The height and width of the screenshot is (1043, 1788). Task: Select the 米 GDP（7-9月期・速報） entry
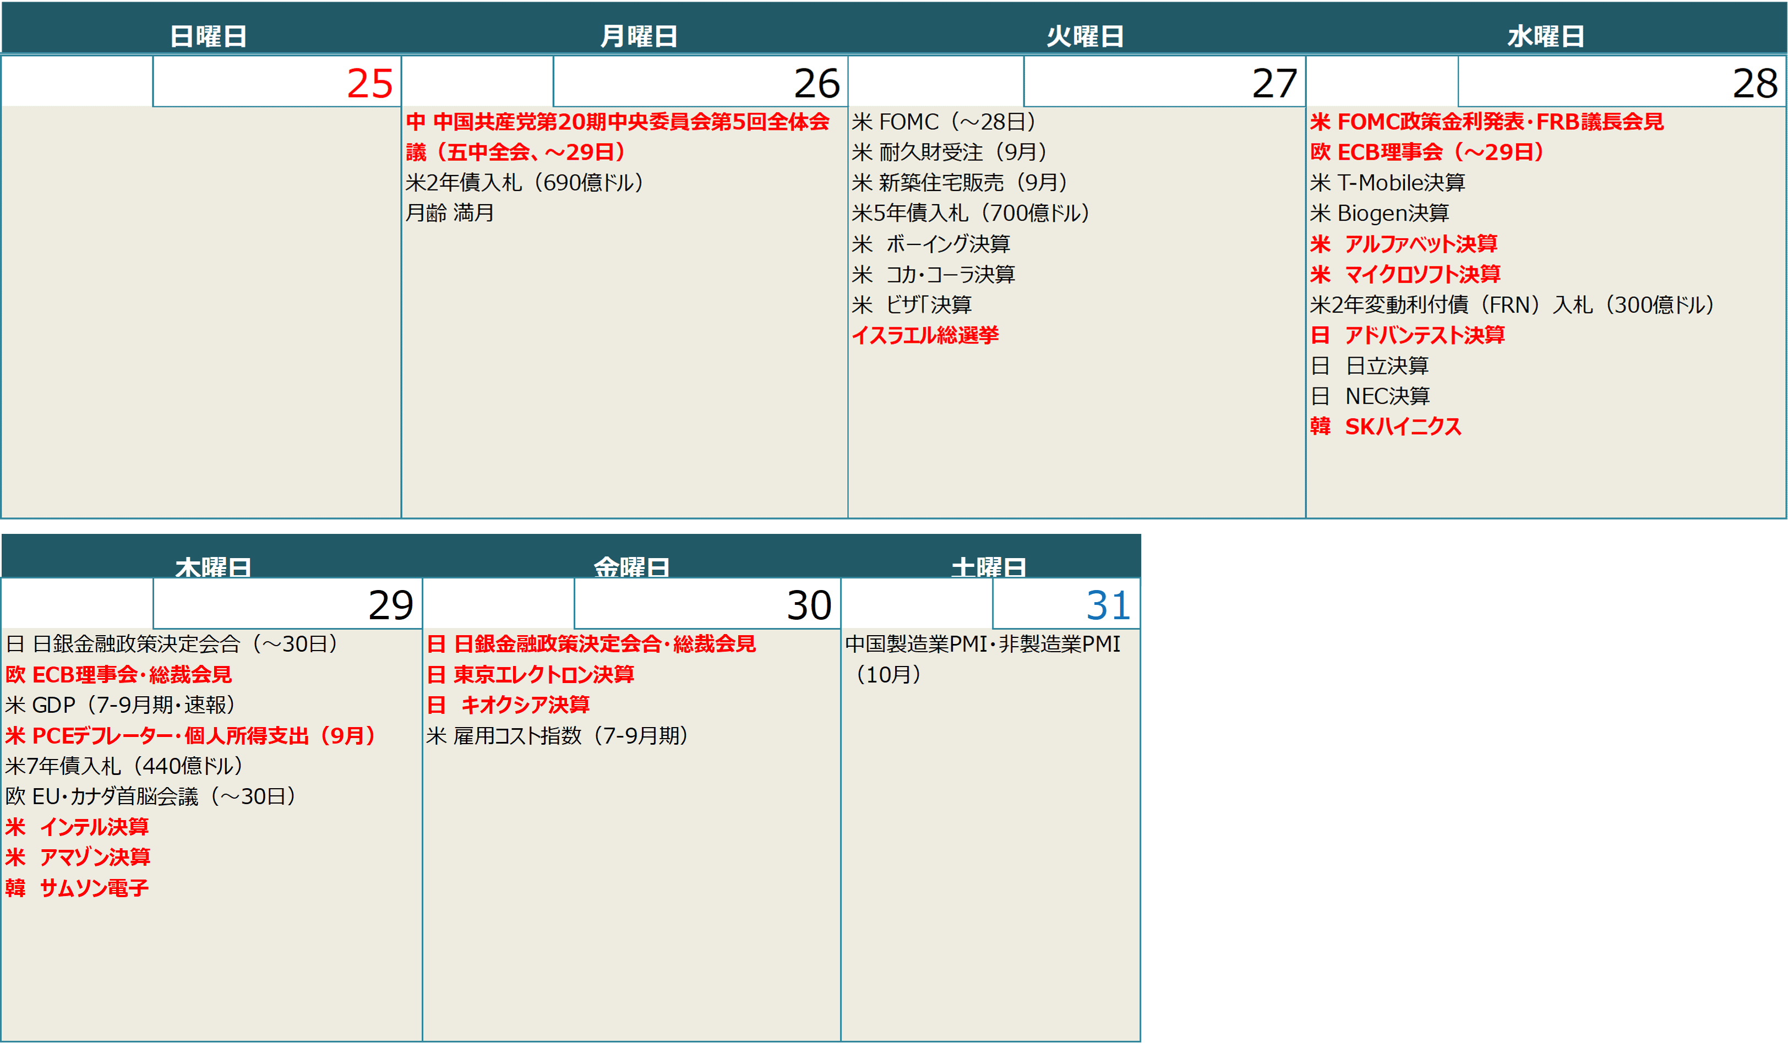point(121,705)
